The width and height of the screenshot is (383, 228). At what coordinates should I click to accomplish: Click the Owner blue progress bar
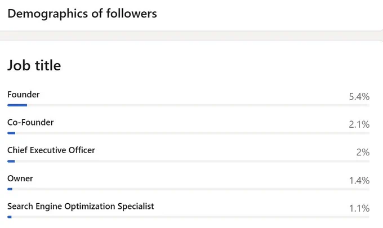point(10,189)
